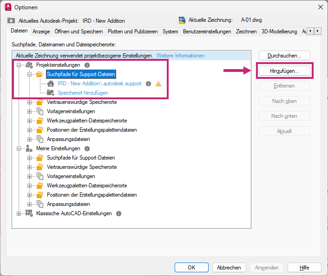
Task: Click the Klassische AutoCAD-Einstellungen icon
Action: [29, 213]
